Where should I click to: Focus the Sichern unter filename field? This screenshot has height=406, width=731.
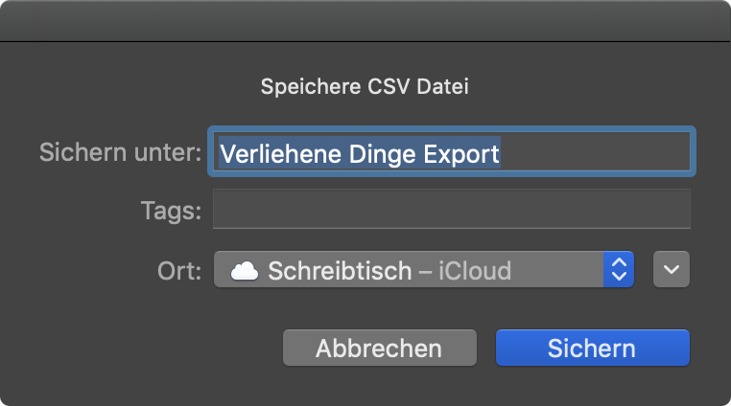click(452, 152)
